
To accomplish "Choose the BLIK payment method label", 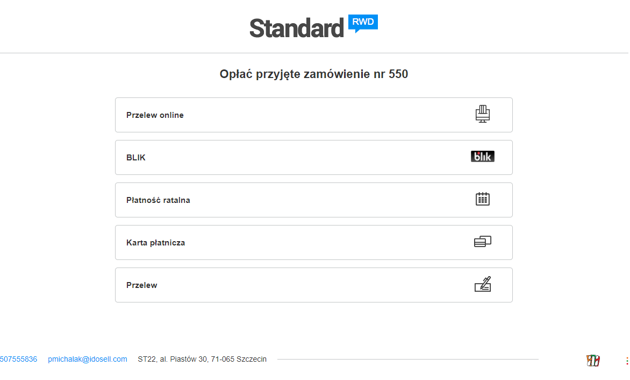I will click(136, 158).
